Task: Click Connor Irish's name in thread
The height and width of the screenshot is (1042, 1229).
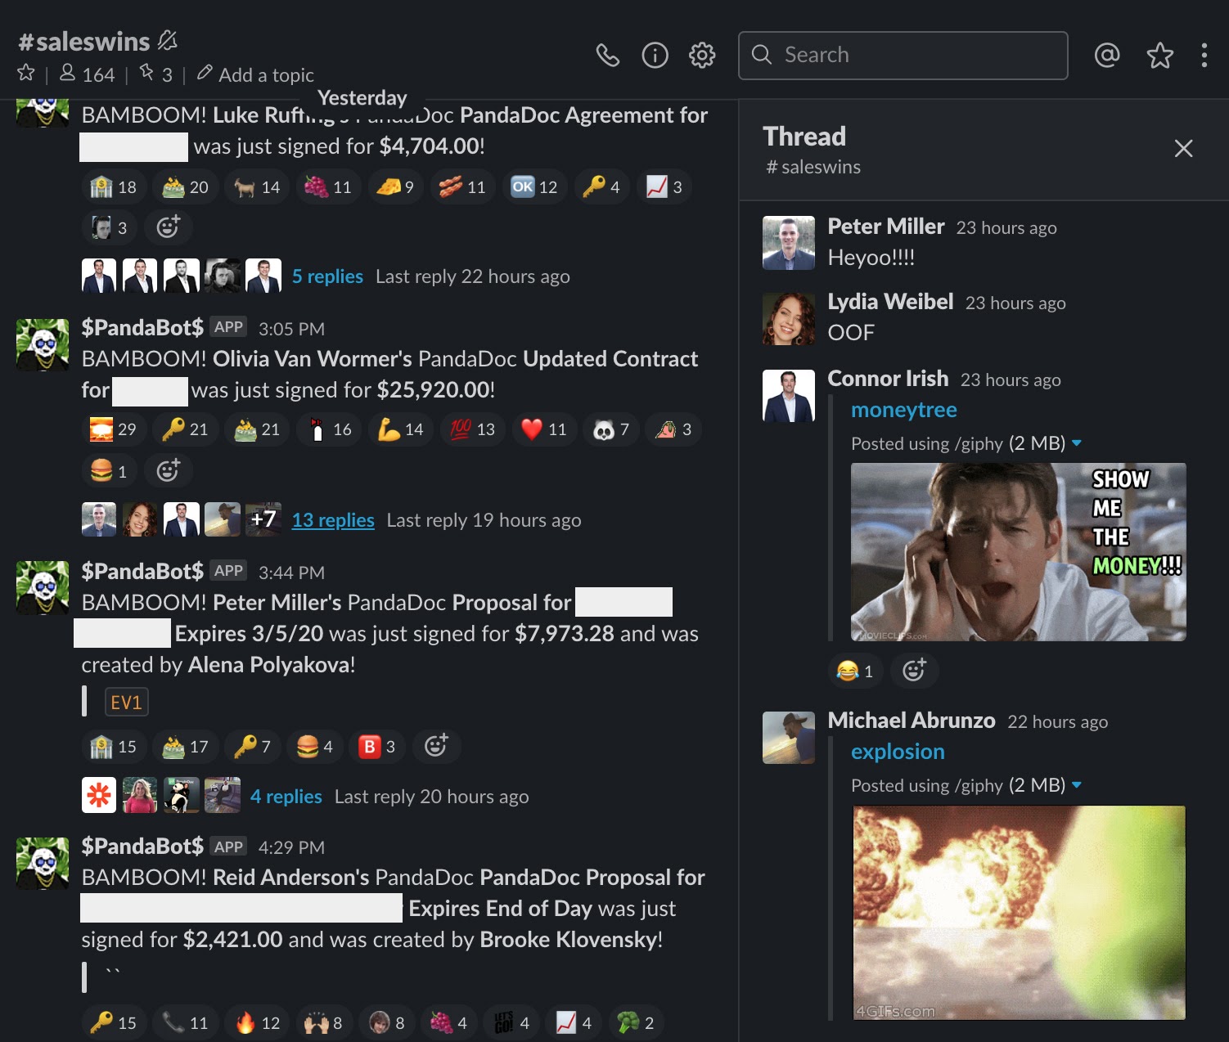Action: [888, 379]
